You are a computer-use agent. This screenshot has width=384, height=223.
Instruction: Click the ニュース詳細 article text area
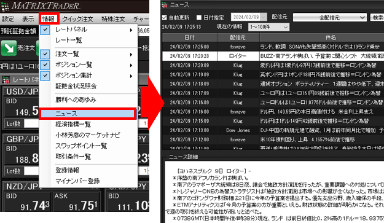274,192
